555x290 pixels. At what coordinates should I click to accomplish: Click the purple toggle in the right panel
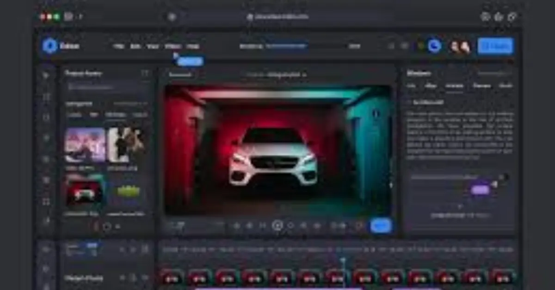tap(481, 189)
